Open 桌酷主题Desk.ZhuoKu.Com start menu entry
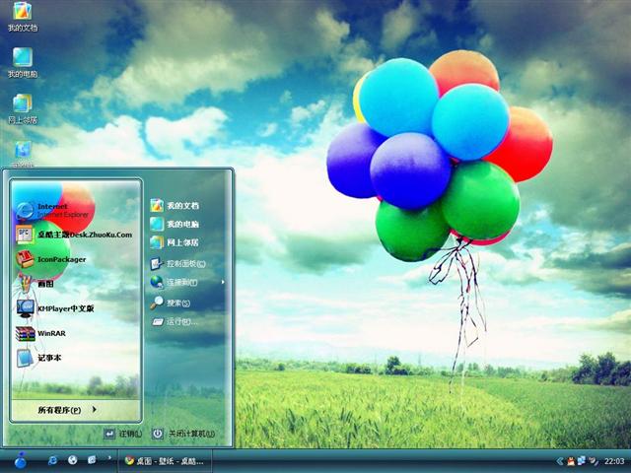The width and height of the screenshot is (631, 473). coord(77,235)
